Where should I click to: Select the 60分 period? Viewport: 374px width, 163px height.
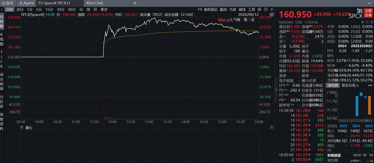click(72, 9)
